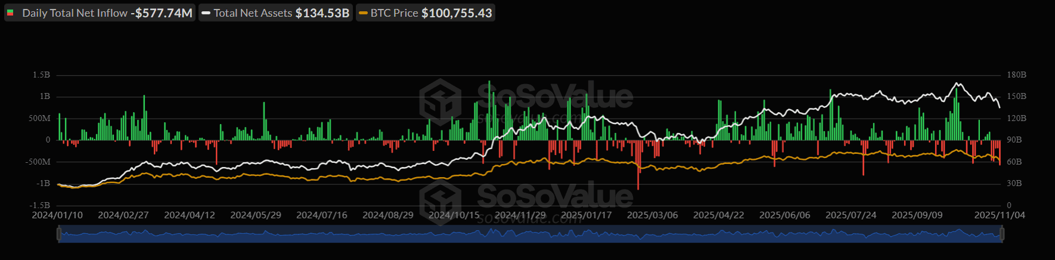Hide the Total Net Assets series via legend text
The height and width of the screenshot is (260, 1055).
(253, 13)
